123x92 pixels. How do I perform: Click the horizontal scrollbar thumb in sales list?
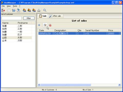[x=66, y=85]
